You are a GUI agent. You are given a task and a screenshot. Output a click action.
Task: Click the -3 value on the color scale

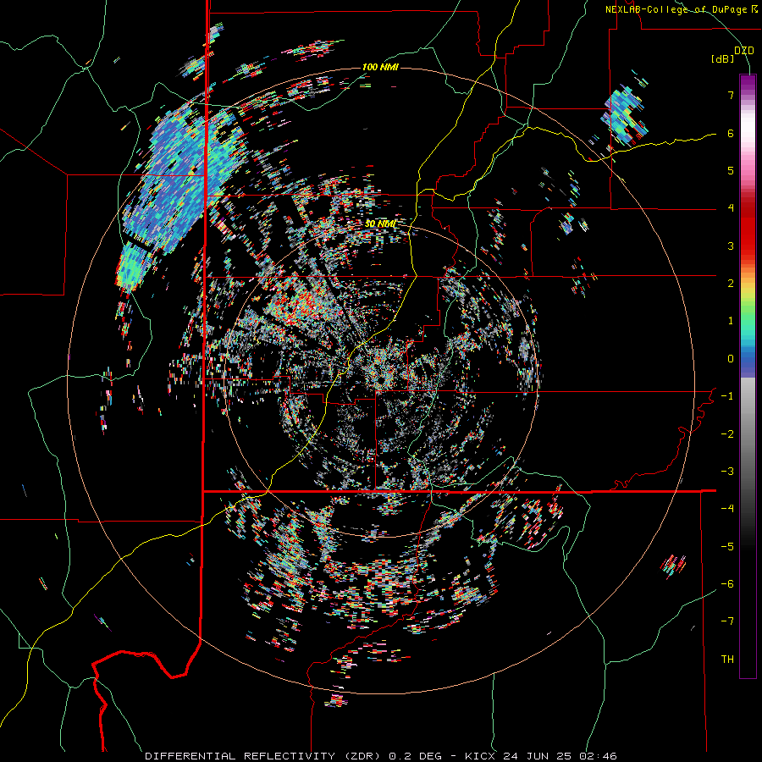click(x=727, y=472)
